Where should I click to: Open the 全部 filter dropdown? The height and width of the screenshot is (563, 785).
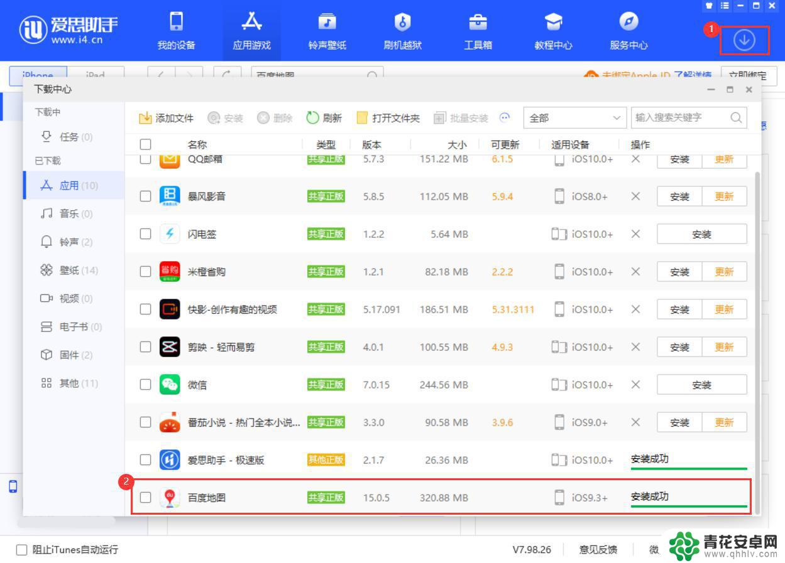pos(574,117)
